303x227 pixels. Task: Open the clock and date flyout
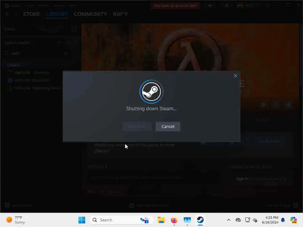[x=270, y=220]
